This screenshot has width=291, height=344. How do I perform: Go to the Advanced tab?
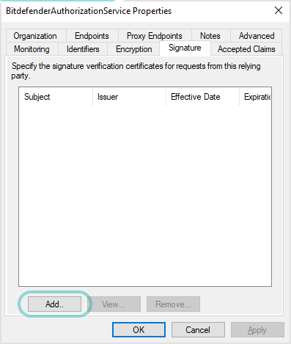tap(257, 36)
